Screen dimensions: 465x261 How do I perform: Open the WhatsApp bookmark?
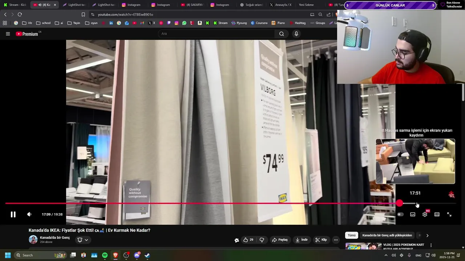point(184,23)
